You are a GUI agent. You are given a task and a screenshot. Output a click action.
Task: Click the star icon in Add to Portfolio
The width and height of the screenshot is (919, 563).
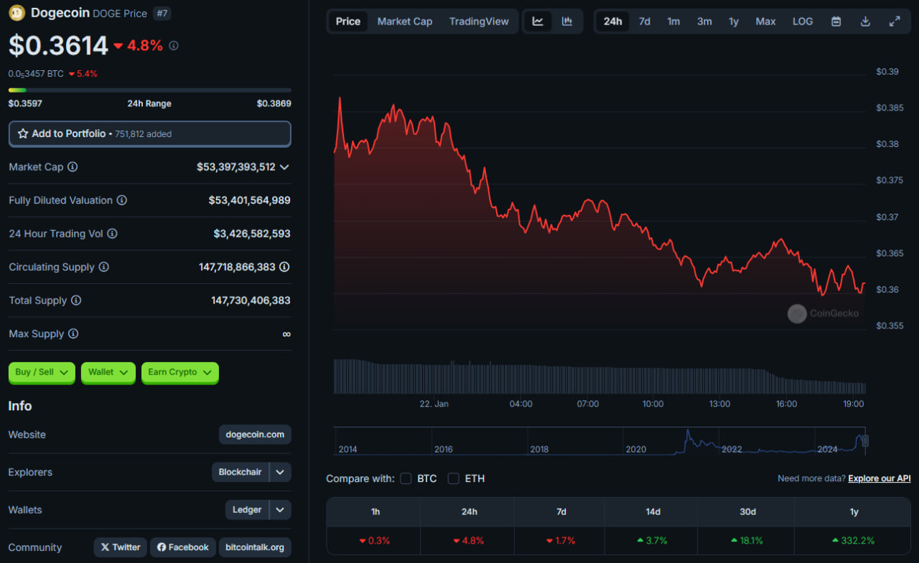23,134
